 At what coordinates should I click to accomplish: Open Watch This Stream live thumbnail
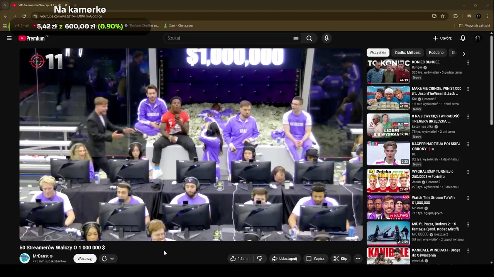pos(388,207)
